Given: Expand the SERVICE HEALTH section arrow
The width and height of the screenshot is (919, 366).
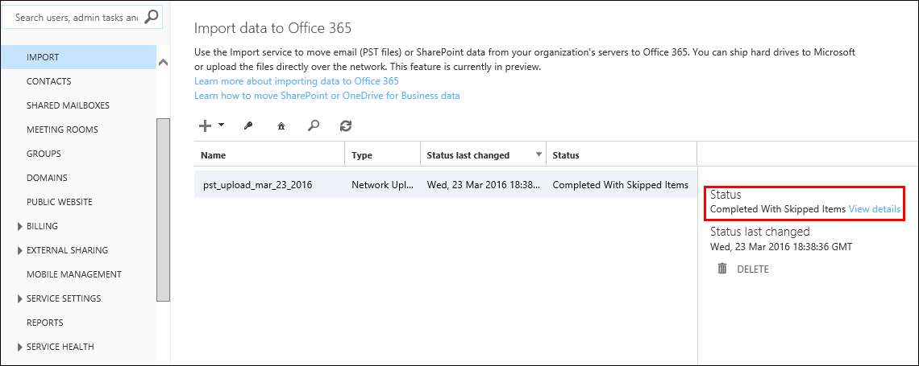Looking at the screenshot, I should click(21, 347).
